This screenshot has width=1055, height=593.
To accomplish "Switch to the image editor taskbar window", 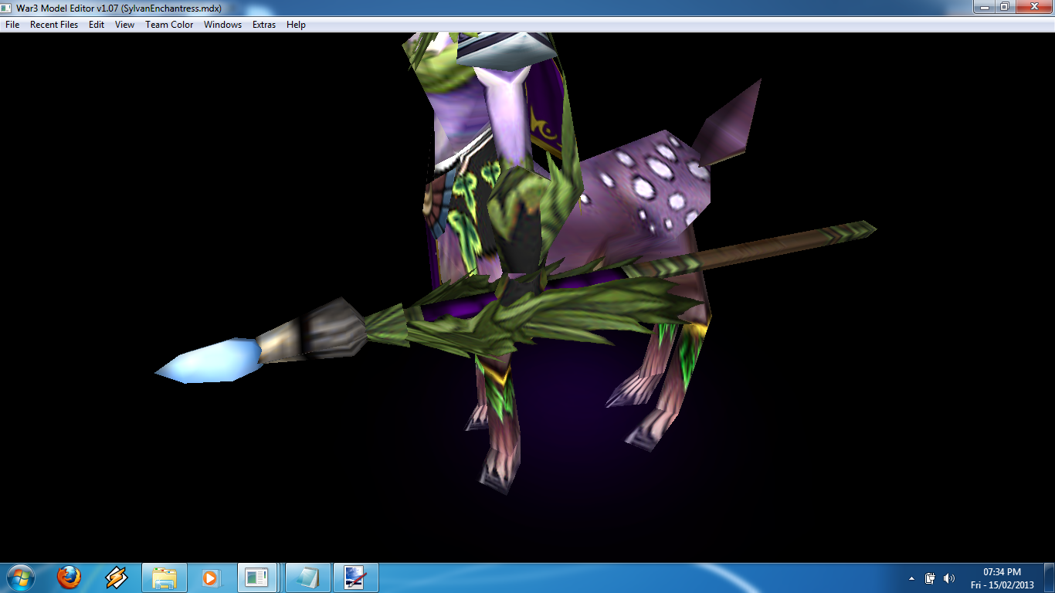I will point(356,578).
